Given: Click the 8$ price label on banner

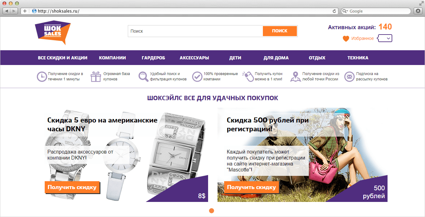Looking at the screenshot, I should point(202,196).
